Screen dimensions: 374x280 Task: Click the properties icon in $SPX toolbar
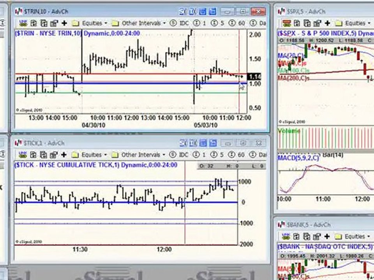[317, 23]
